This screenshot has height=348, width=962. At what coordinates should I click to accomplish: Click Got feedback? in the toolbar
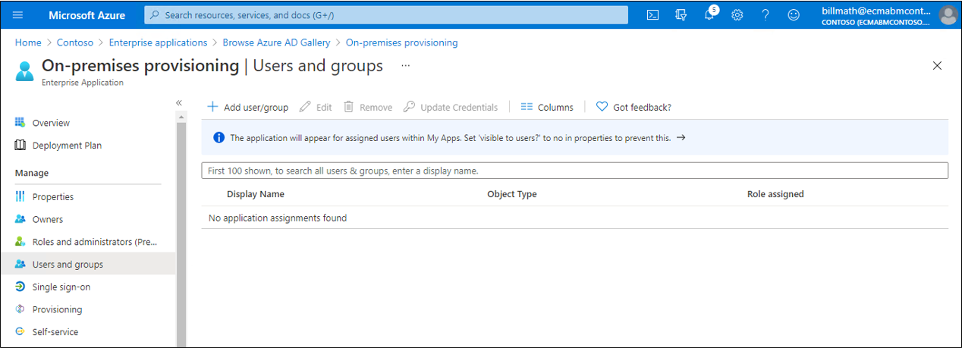coord(633,107)
